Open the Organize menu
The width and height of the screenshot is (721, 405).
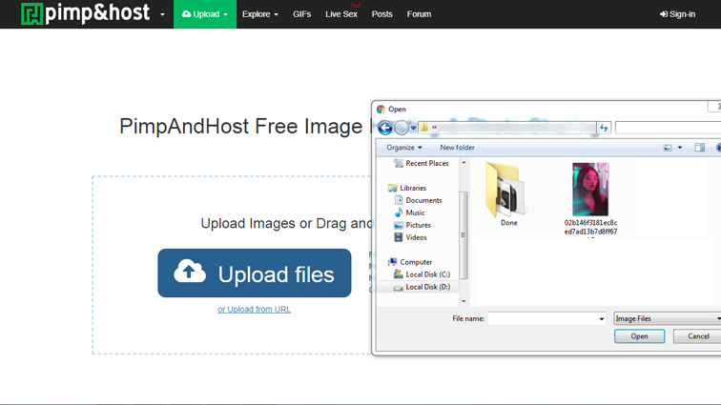point(404,148)
